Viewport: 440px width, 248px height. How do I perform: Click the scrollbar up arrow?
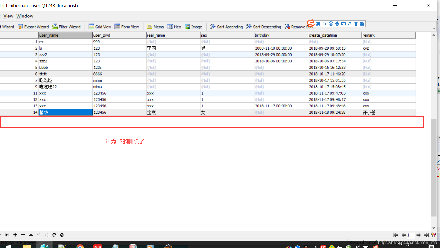point(434,35)
